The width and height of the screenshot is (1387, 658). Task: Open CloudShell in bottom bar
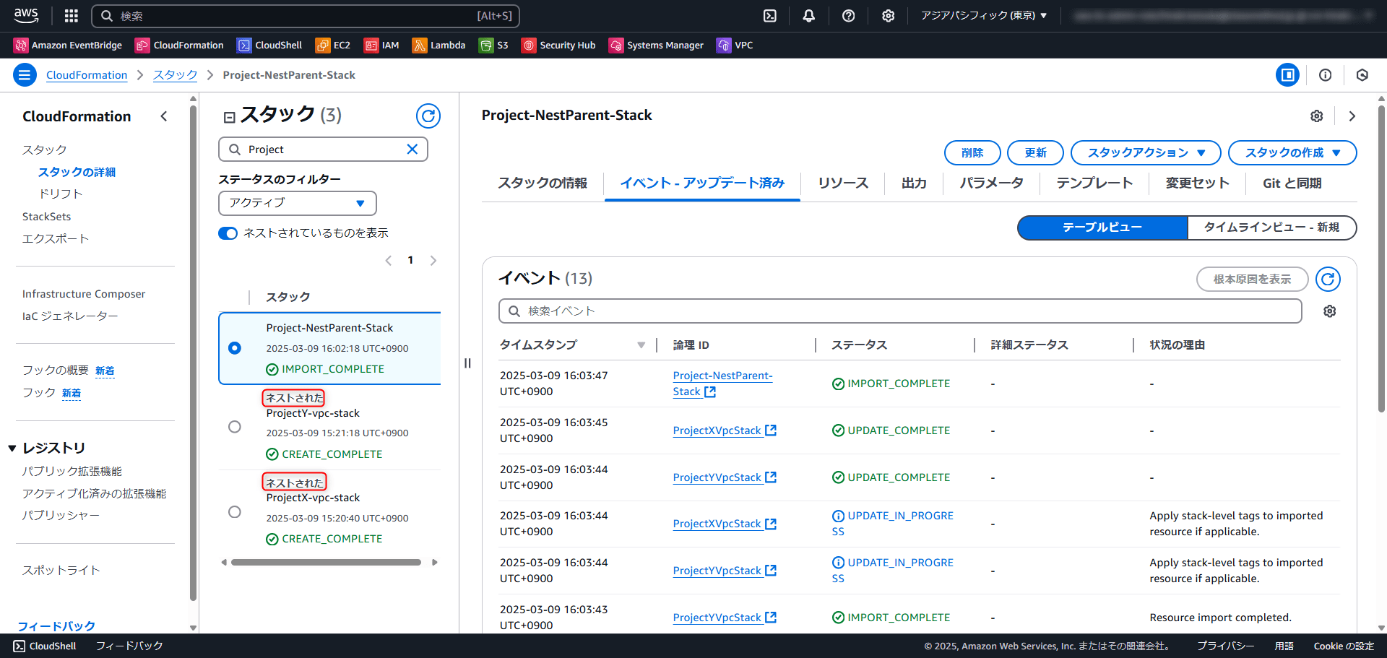[x=45, y=646]
